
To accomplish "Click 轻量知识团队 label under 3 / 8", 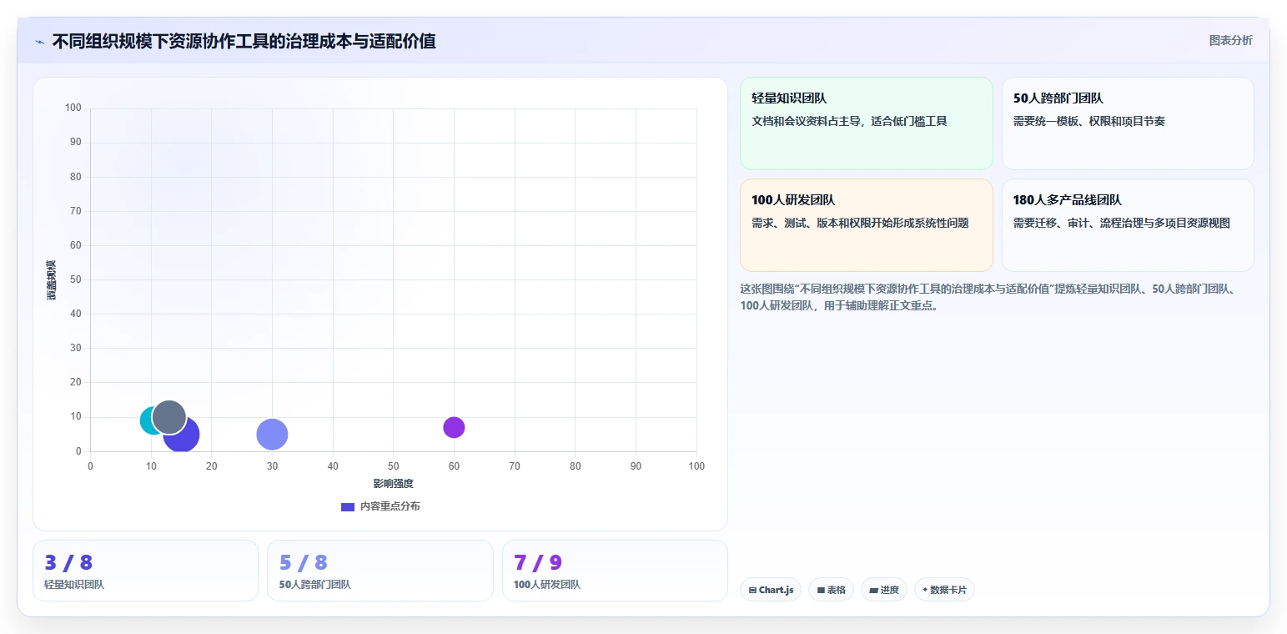I will [x=74, y=585].
